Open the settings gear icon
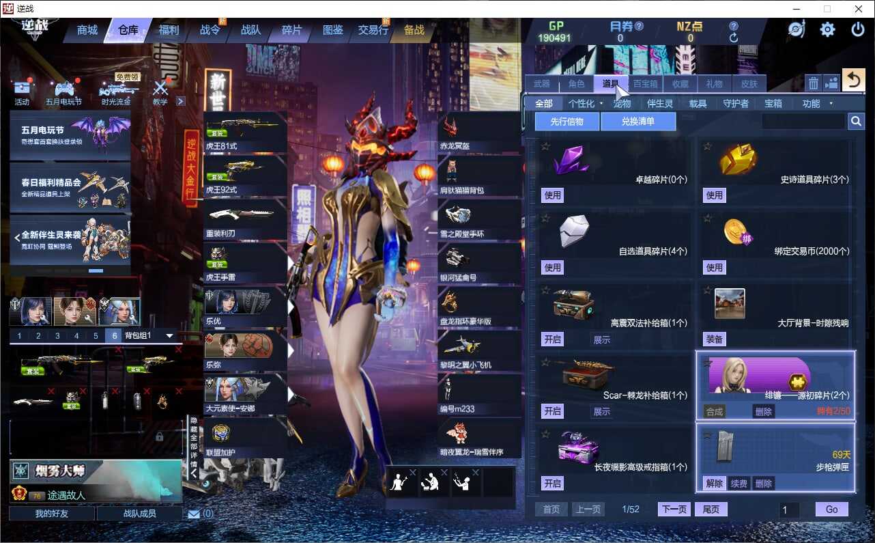875x543 pixels. click(827, 29)
